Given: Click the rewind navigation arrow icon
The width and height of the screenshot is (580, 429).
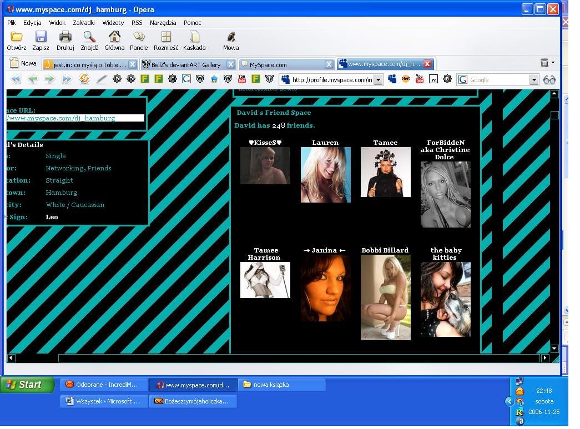Looking at the screenshot, I should 16,79.
